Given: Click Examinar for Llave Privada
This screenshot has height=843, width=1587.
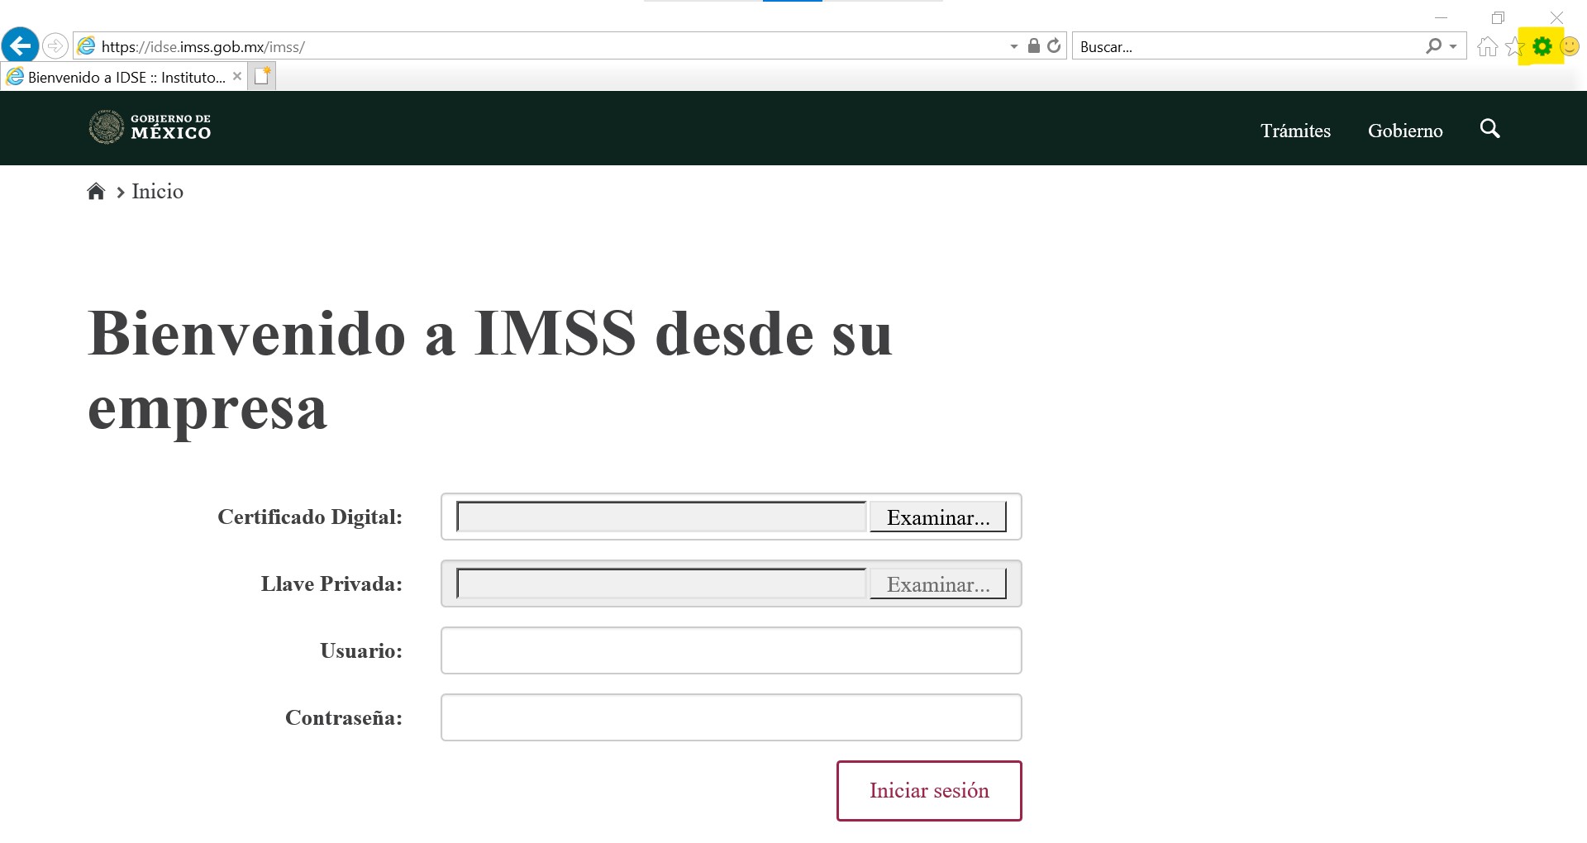Looking at the screenshot, I should click(938, 583).
